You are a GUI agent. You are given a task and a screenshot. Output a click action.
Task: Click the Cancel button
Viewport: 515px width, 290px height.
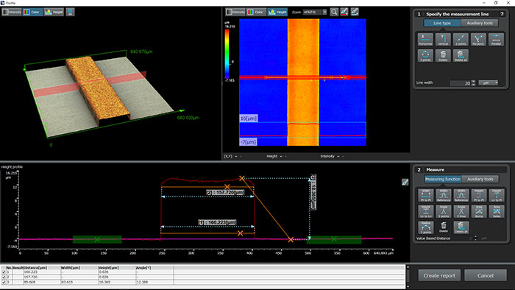pos(486,275)
